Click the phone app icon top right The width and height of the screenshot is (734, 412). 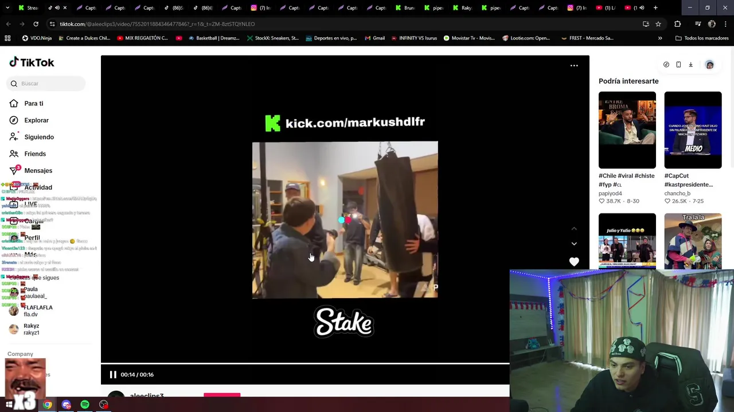[x=678, y=65]
